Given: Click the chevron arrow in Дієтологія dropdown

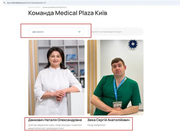Looking at the screenshot, I should [x=79, y=32].
